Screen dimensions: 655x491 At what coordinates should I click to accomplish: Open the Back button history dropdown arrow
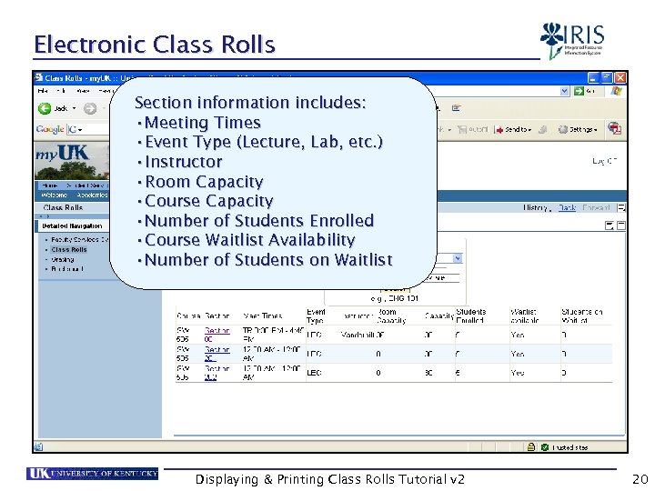coord(75,108)
